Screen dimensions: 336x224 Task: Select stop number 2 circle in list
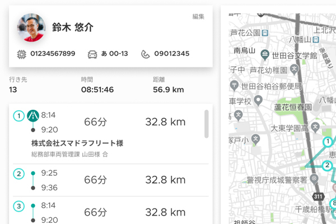pyautogui.click(x=19, y=174)
